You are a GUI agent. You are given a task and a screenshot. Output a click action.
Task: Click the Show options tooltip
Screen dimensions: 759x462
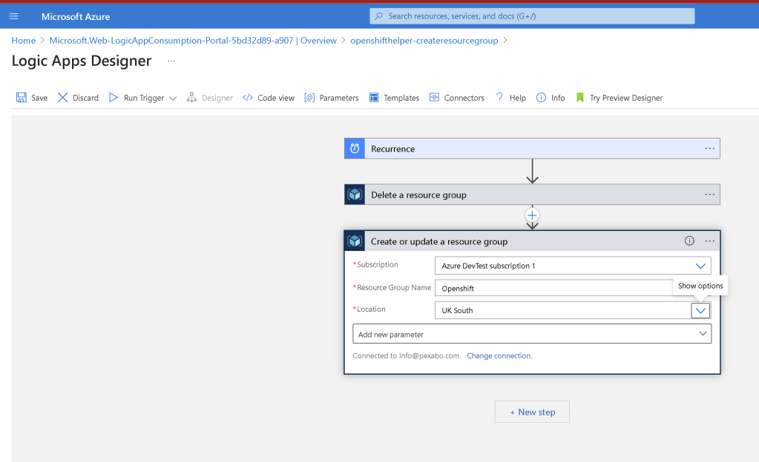pos(700,286)
